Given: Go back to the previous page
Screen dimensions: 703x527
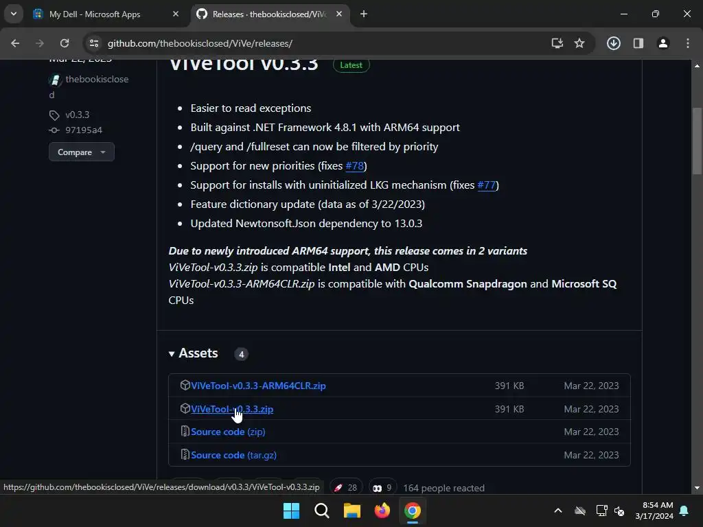Looking at the screenshot, I should coord(15,43).
